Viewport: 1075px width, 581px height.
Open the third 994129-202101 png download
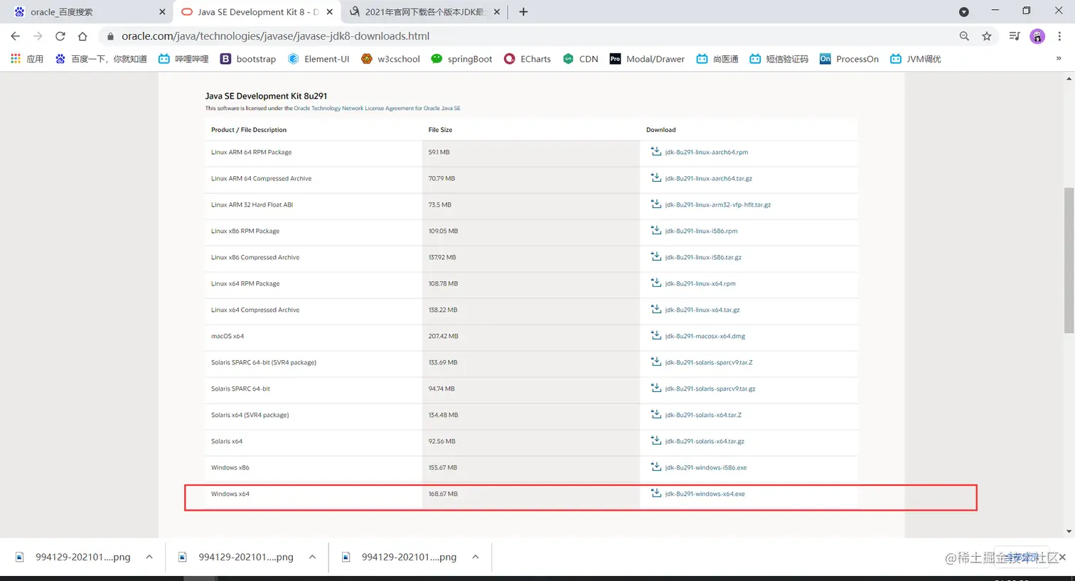[399, 557]
